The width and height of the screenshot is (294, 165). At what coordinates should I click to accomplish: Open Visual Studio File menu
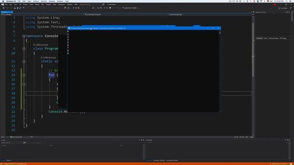(6, 4)
